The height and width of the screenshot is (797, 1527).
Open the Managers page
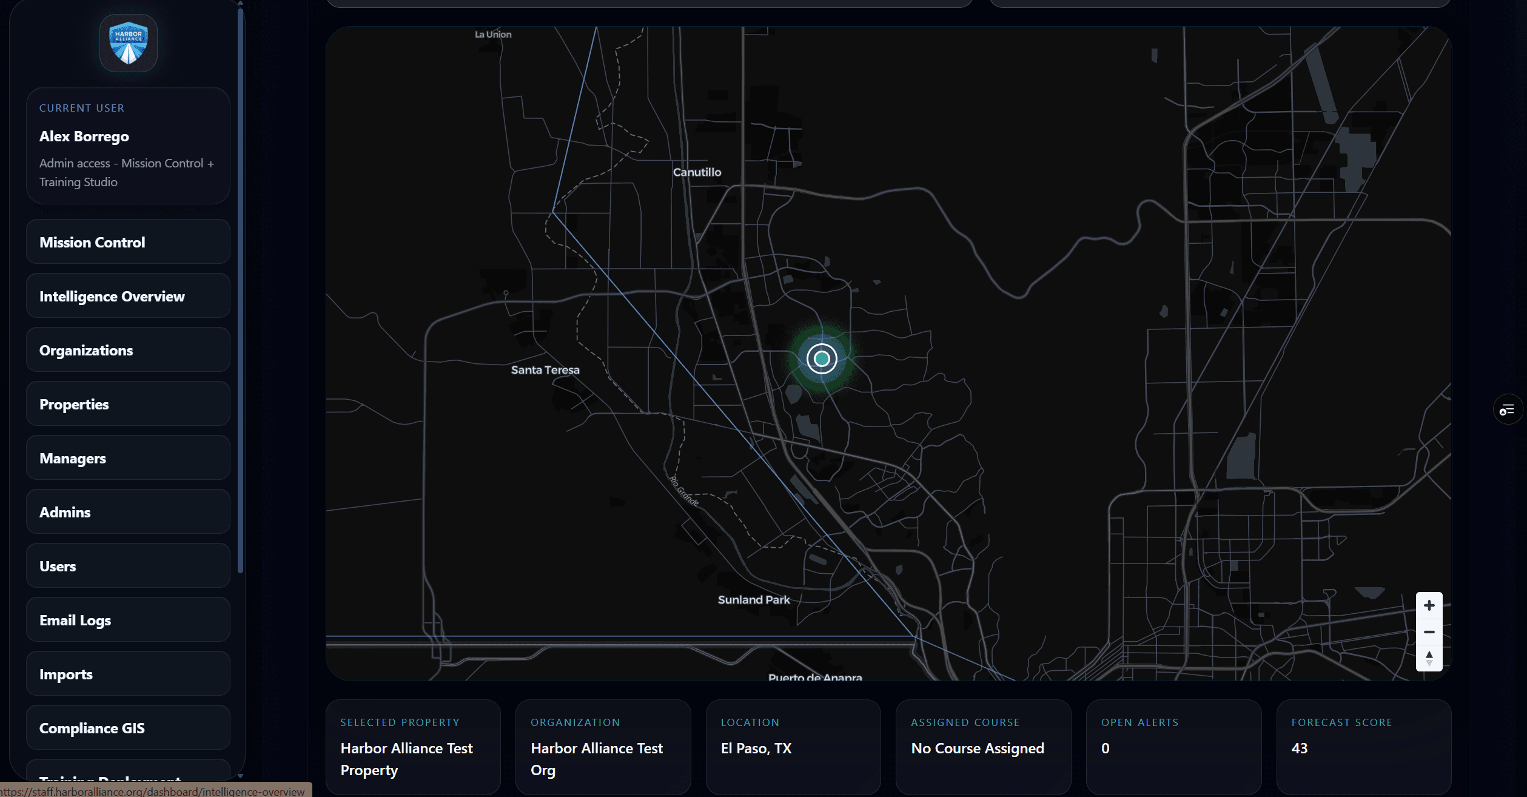click(x=128, y=458)
